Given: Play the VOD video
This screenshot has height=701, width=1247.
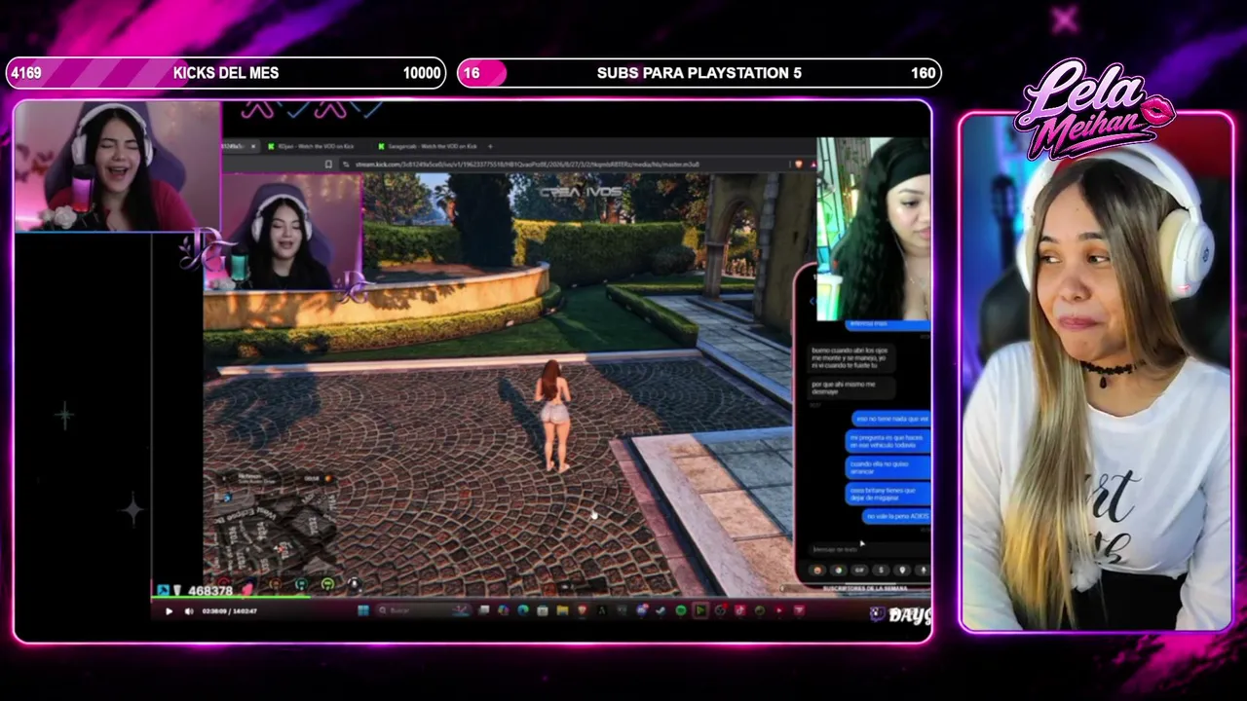Looking at the screenshot, I should 169,611.
